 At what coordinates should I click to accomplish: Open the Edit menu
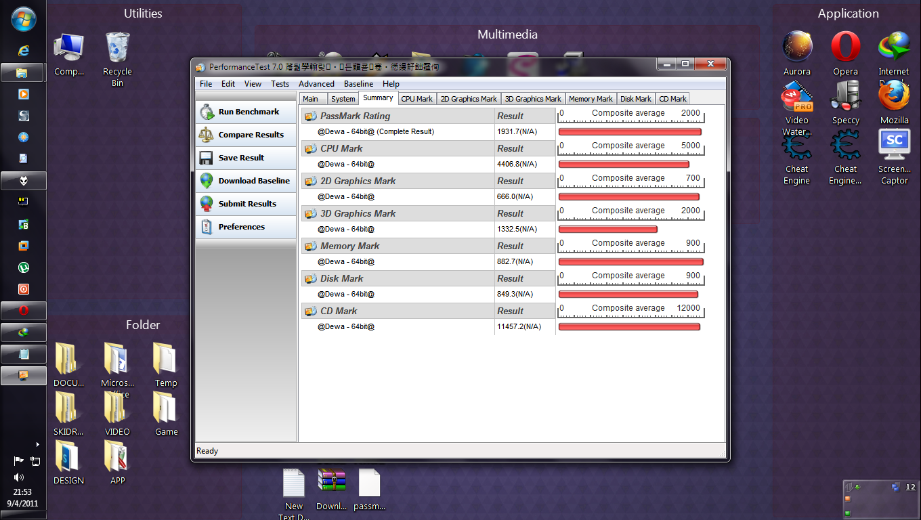tap(228, 84)
